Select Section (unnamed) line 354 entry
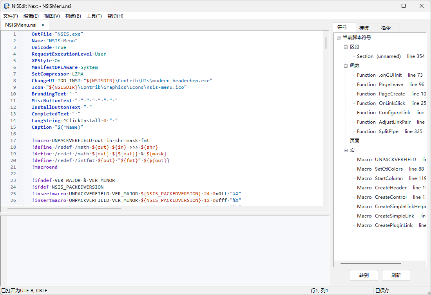The width and height of the screenshot is (431, 295). coord(391,56)
